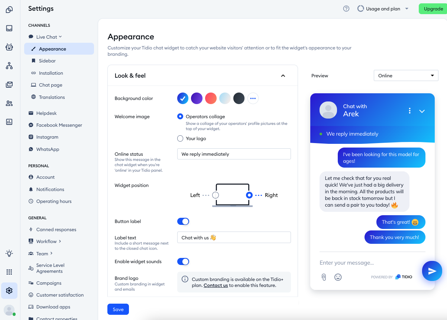Image resolution: width=447 pixels, height=320 pixels.
Task: Open the Inbox icon in left rail
Action: click(x=9, y=28)
